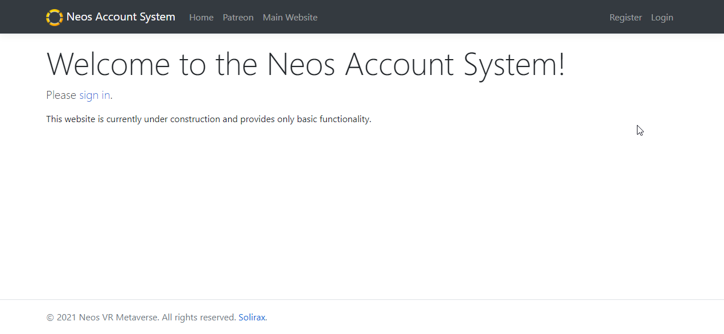Click the 'System!' word ending the heading
This screenshot has width=724, height=334.
514,64
